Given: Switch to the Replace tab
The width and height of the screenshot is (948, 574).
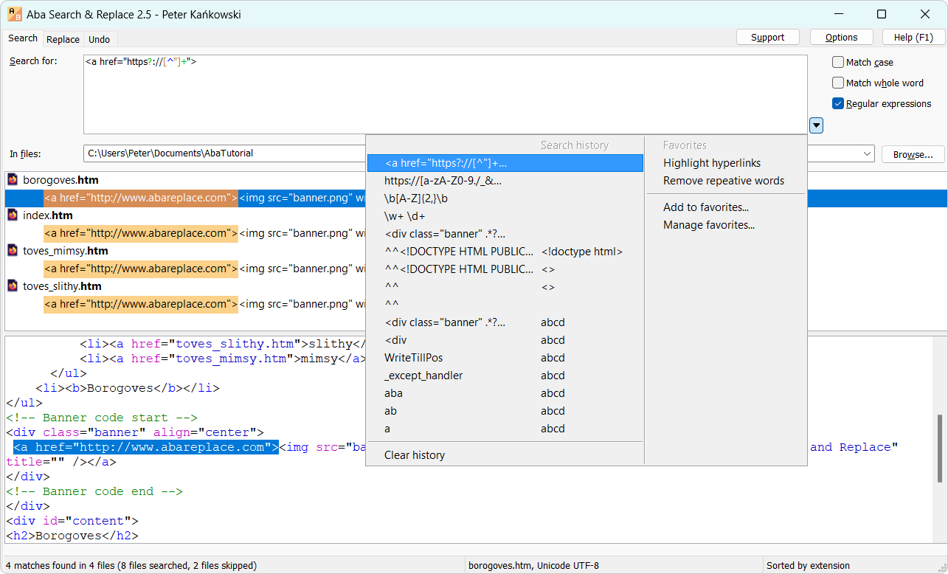Looking at the screenshot, I should (63, 39).
